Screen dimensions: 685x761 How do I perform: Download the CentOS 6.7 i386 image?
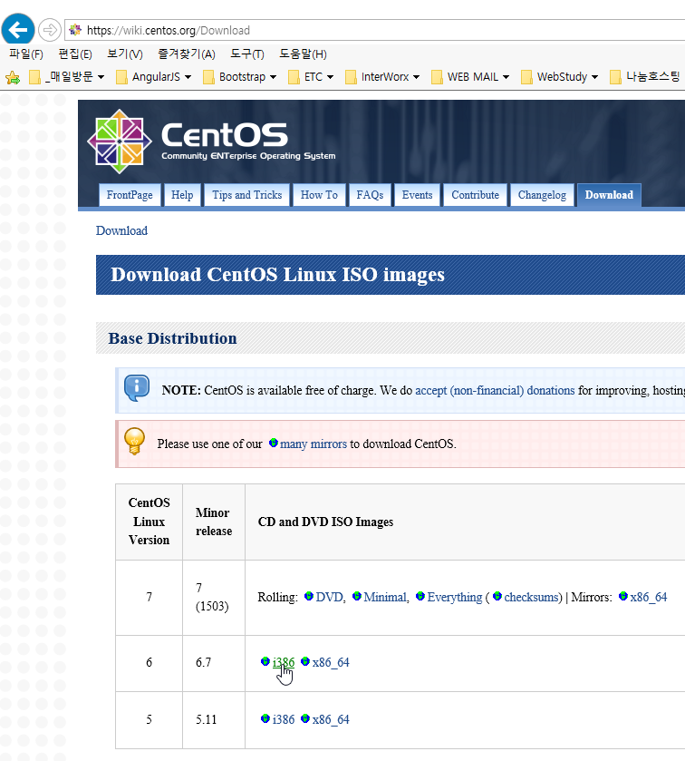coord(283,662)
